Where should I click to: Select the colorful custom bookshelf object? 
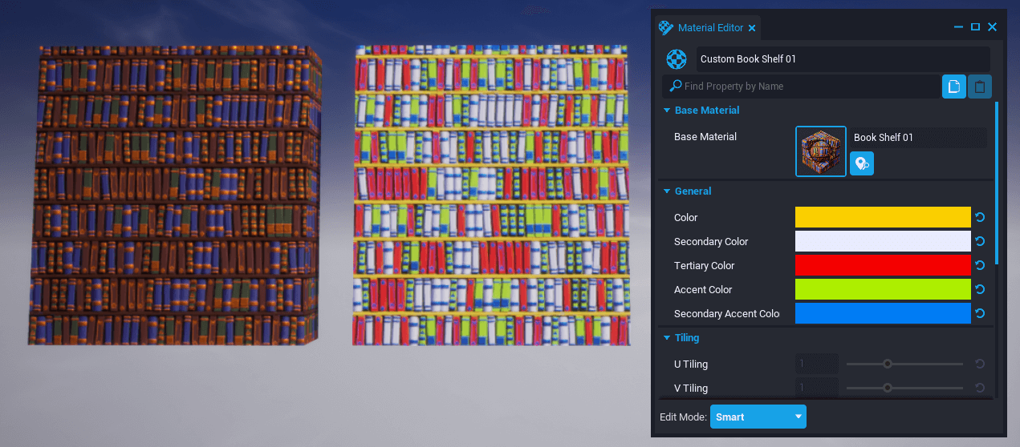pos(490,195)
